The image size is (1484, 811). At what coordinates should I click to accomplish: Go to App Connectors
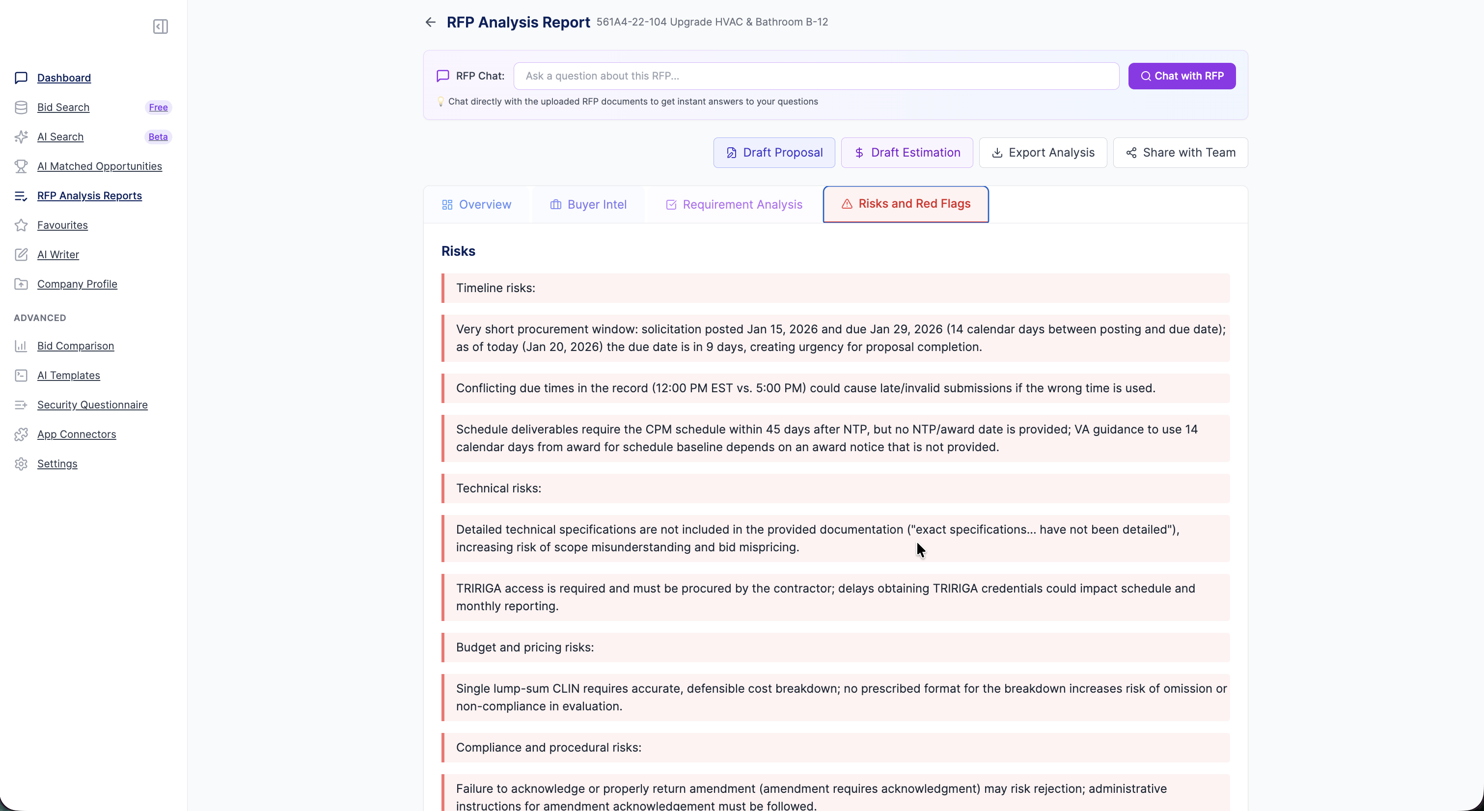point(77,434)
